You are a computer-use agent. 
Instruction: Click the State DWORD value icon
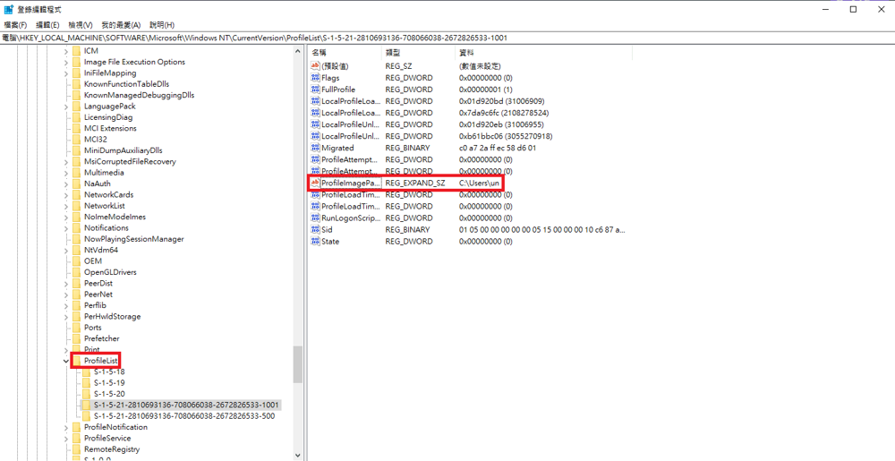click(x=315, y=241)
